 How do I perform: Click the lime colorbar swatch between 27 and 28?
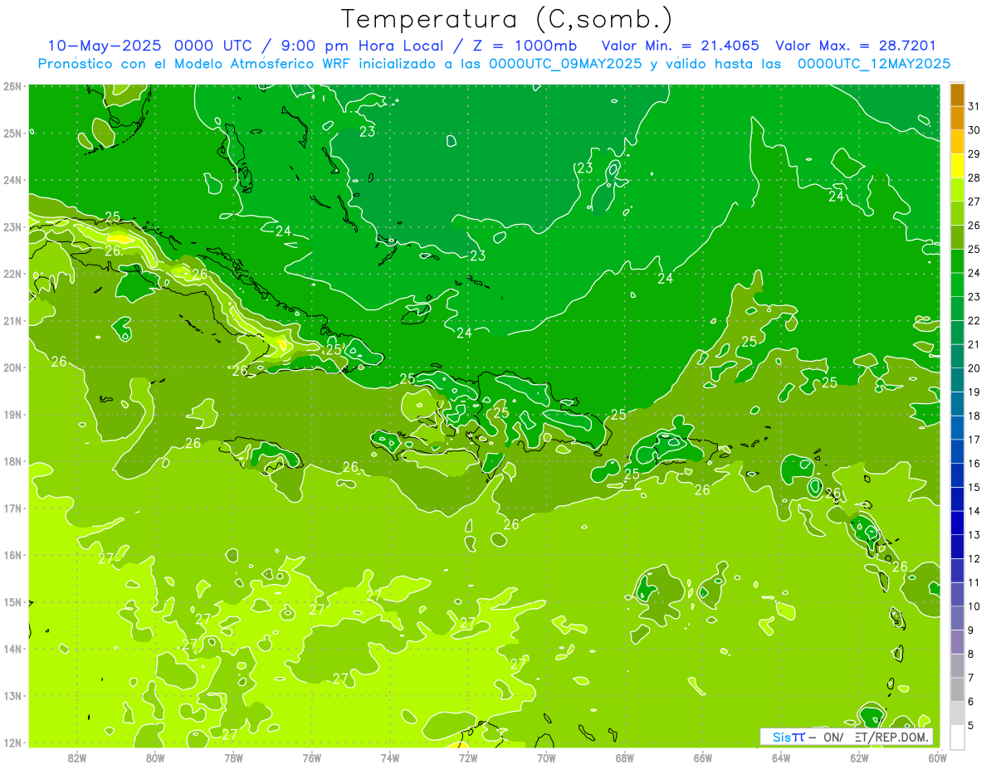[957, 190]
